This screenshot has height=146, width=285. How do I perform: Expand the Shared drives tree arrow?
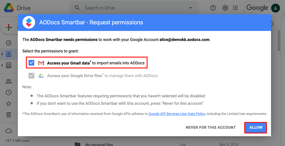point(2,65)
